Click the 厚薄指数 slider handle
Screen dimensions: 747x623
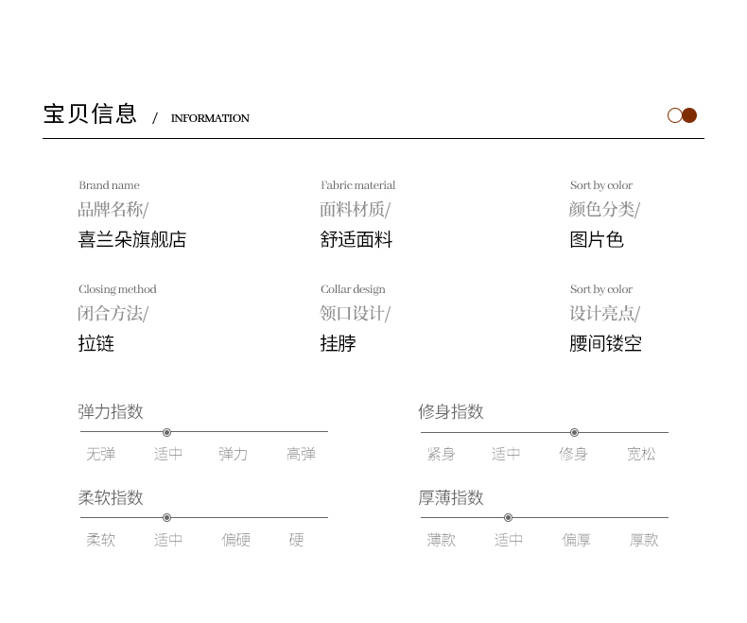[509, 517]
